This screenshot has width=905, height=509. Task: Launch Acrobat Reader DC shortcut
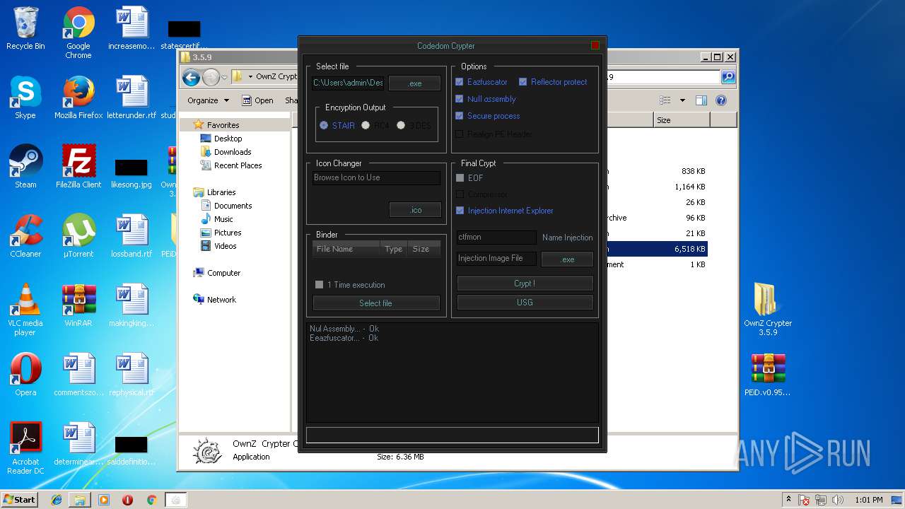pyautogui.click(x=25, y=448)
